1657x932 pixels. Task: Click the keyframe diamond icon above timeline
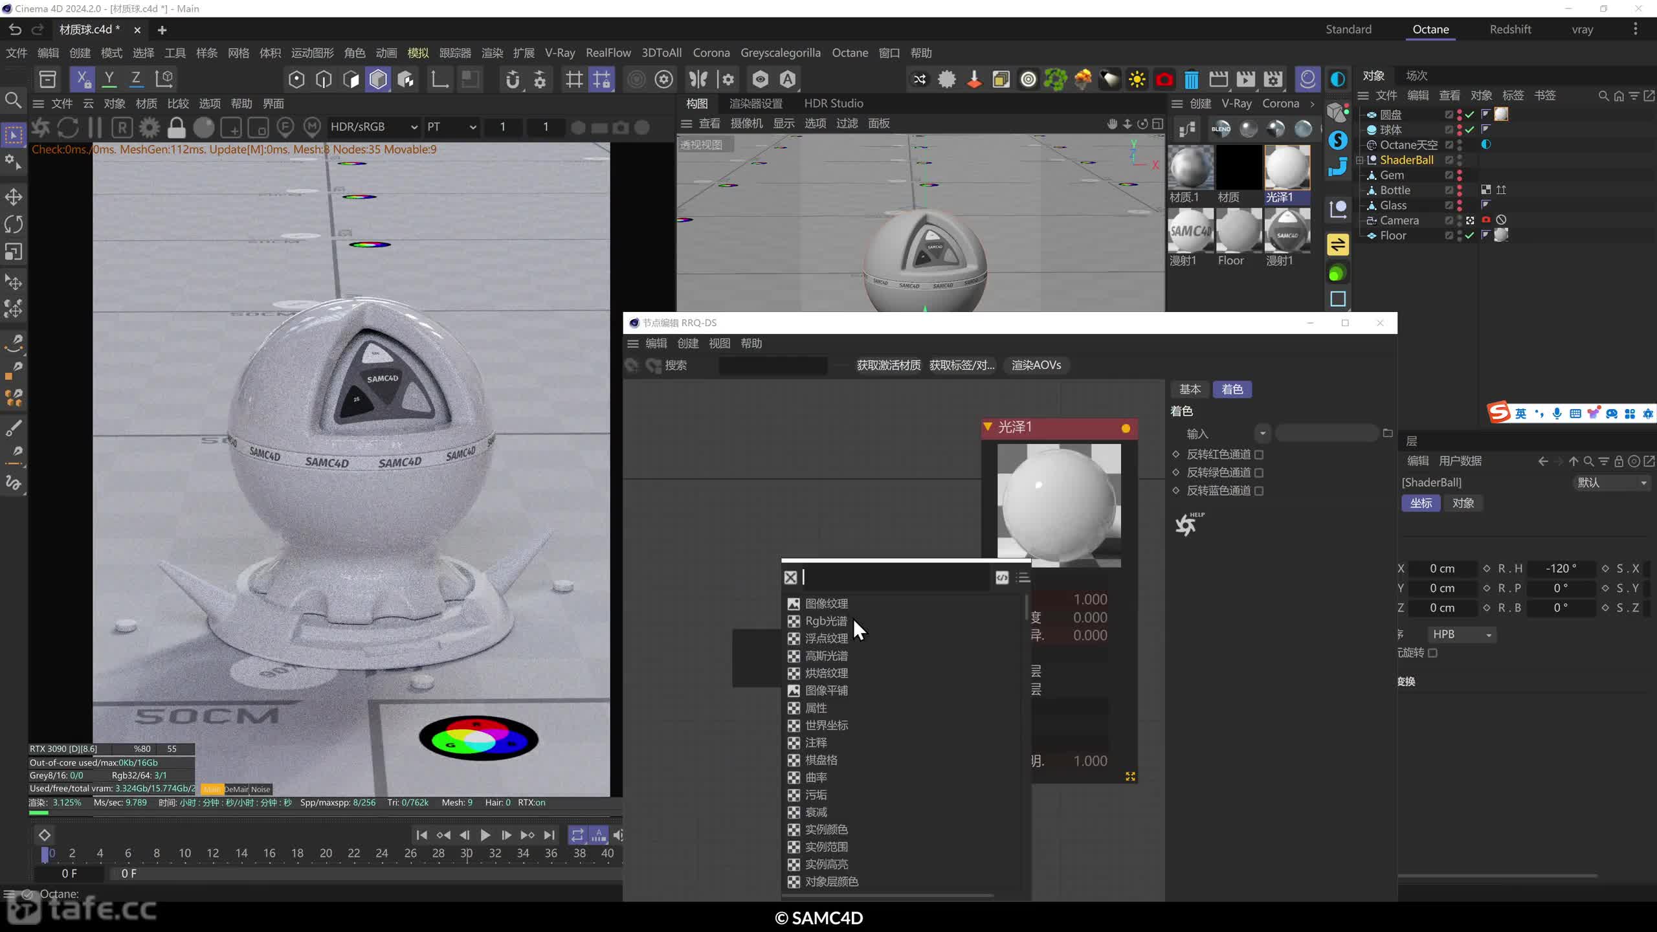(45, 835)
